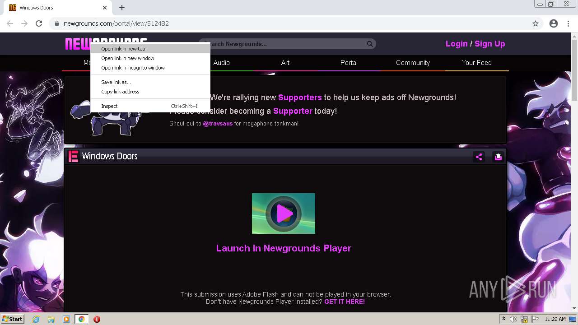
Task: Choose Inspect from the context menu
Action: (150, 106)
